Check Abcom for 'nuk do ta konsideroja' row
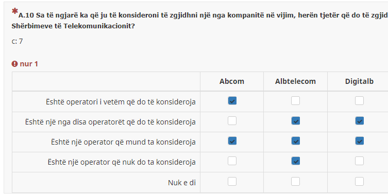 click(232, 161)
